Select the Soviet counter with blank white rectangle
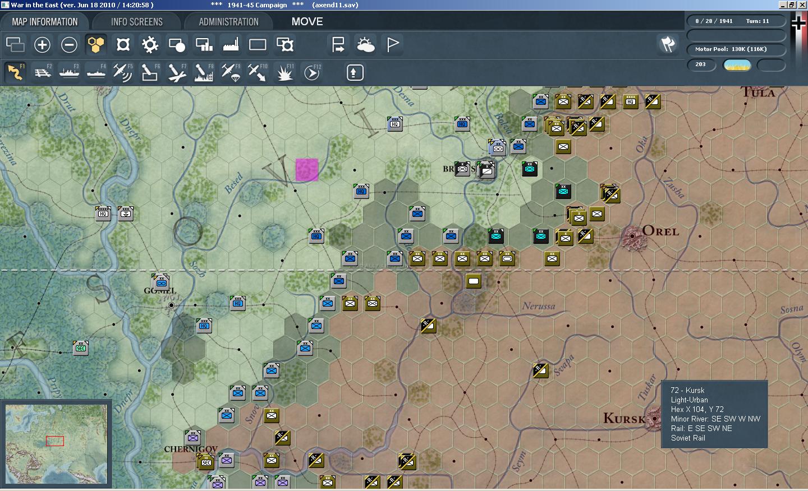The image size is (808, 491). (474, 281)
